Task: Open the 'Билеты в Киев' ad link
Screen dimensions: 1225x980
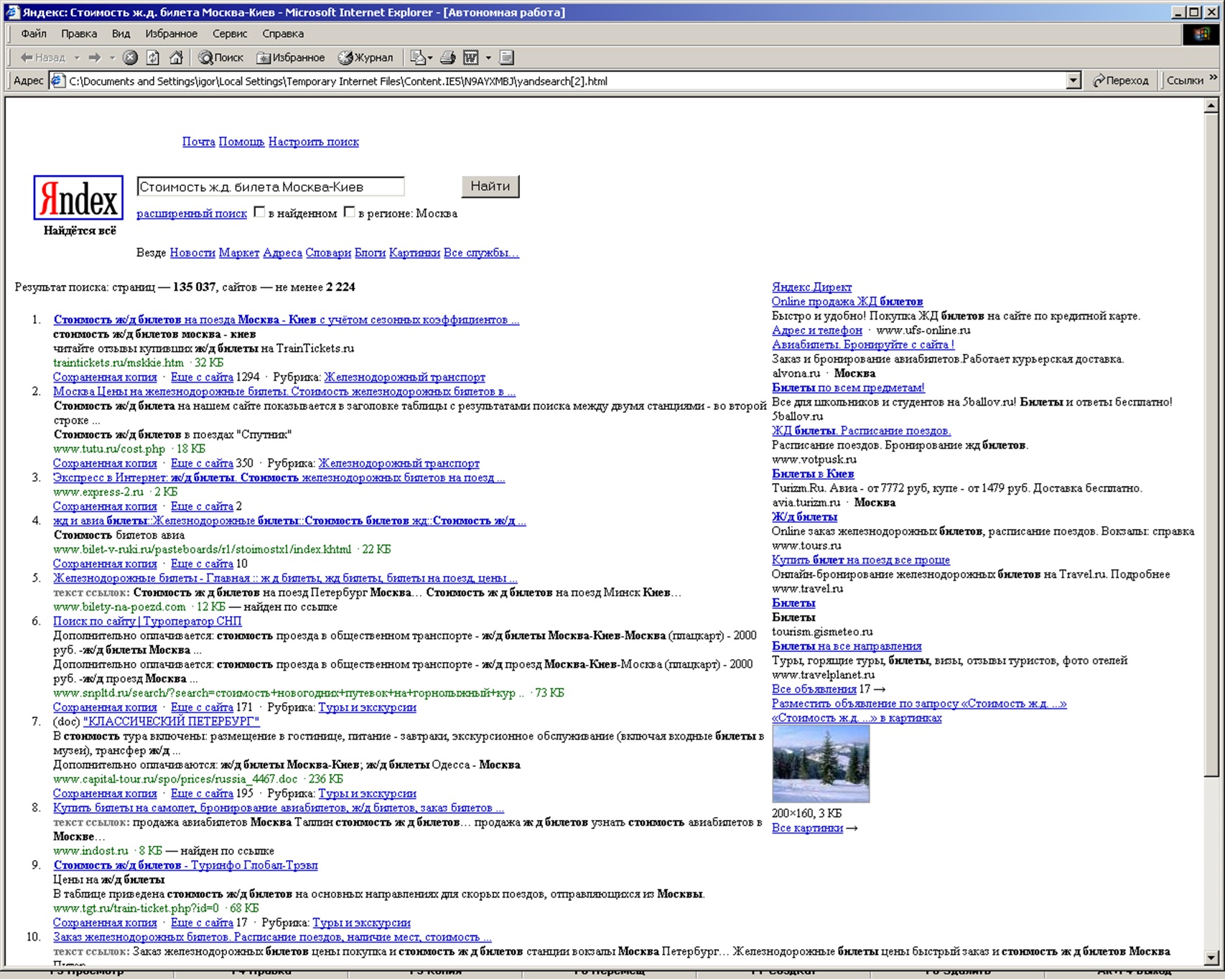Action: coord(813,474)
